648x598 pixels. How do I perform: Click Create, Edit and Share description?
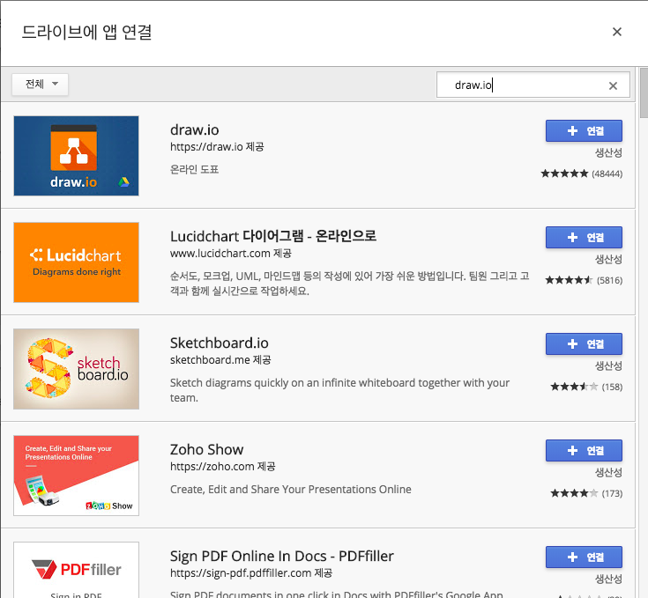(291, 490)
